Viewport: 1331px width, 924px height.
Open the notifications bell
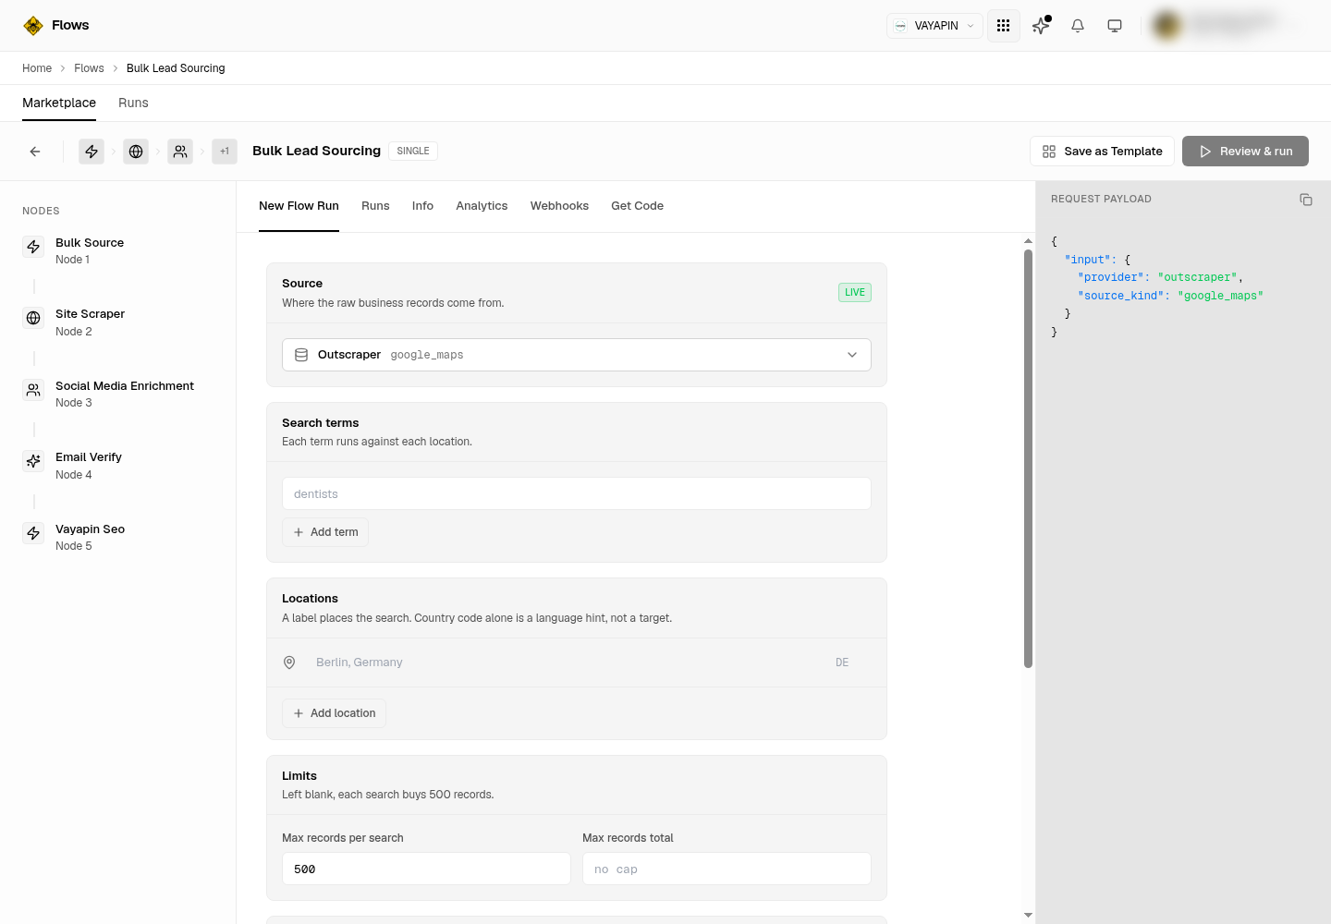[x=1078, y=26]
